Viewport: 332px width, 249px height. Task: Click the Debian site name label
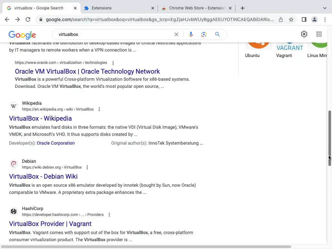(x=29, y=161)
